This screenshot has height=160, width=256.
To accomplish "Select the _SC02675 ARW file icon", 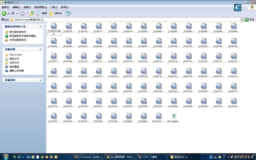I will tap(69, 26).
